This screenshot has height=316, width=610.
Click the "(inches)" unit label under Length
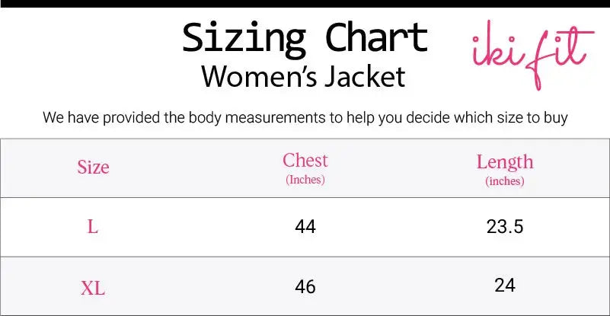pos(504,181)
